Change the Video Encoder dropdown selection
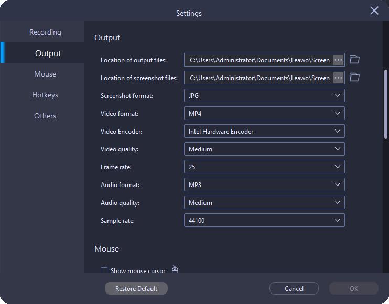389x304 pixels. (x=264, y=132)
